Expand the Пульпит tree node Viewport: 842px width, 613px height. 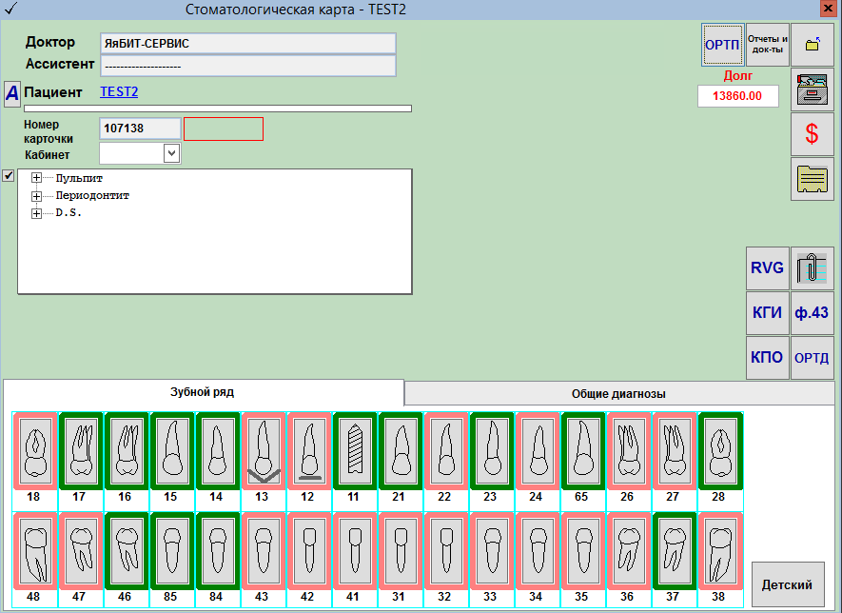coord(37,178)
